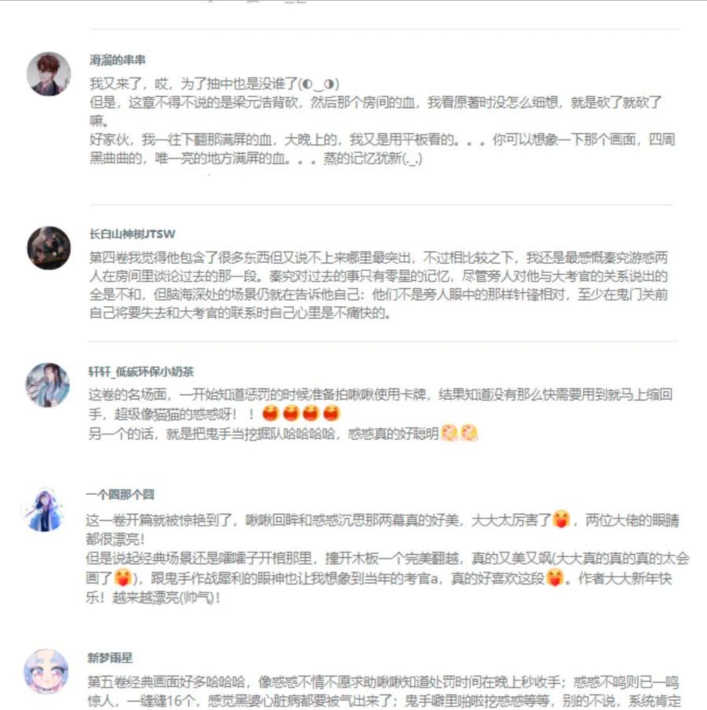Open avatar of 轩轩_低碳环保小奶茶
Viewport: 707px width, 710px height.
tap(48, 385)
